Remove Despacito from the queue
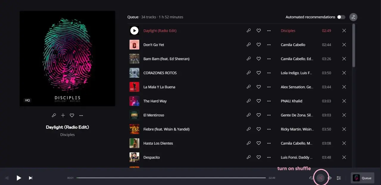Screen dimensions: 381x185 [x=344, y=157]
